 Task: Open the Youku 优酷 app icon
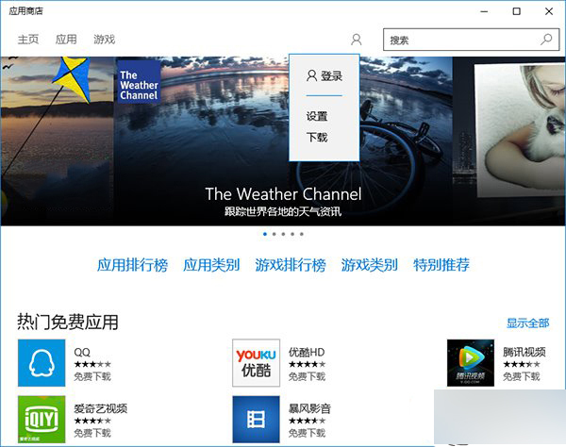pyautogui.click(x=256, y=362)
